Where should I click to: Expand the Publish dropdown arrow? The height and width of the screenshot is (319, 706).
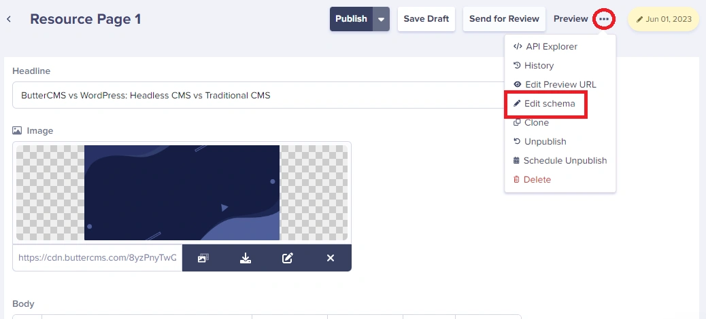pos(382,19)
